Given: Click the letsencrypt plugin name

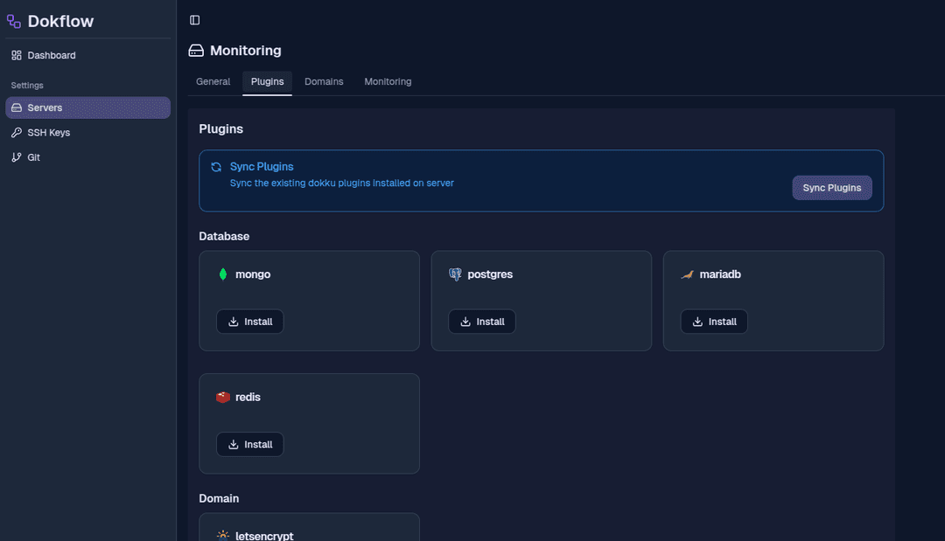Looking at the screenshot, I should 264,536.
